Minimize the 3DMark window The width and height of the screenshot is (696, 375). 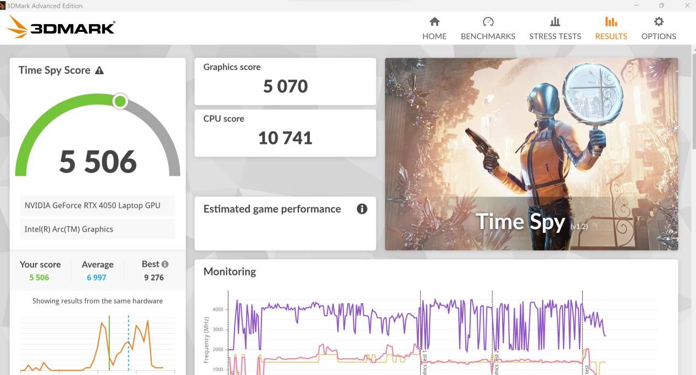(637, 5)
